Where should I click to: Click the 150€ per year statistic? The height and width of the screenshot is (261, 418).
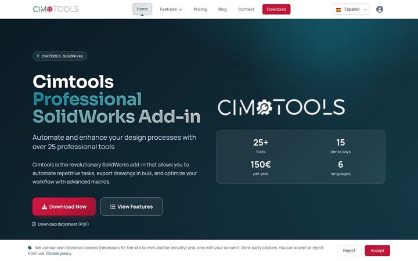point(261,168)
